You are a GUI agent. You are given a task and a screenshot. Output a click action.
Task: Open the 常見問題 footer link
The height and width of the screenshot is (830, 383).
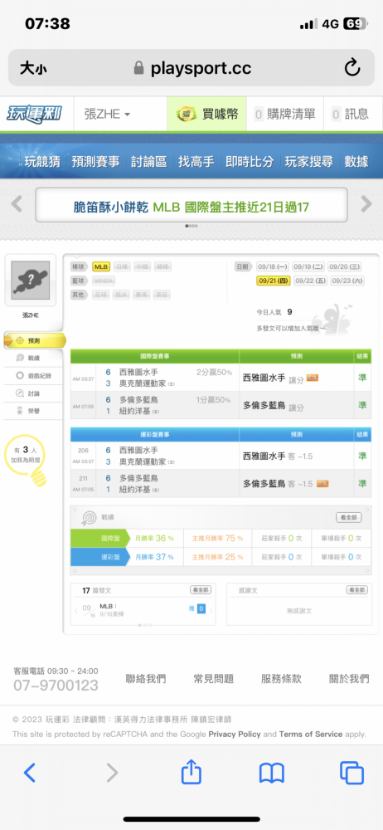pyautogui.click(x=213, y=679)
